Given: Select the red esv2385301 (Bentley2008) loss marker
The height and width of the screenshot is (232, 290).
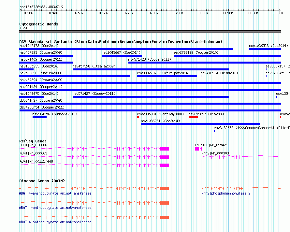Looking at the screenshot, I should [x=138, y=117].
